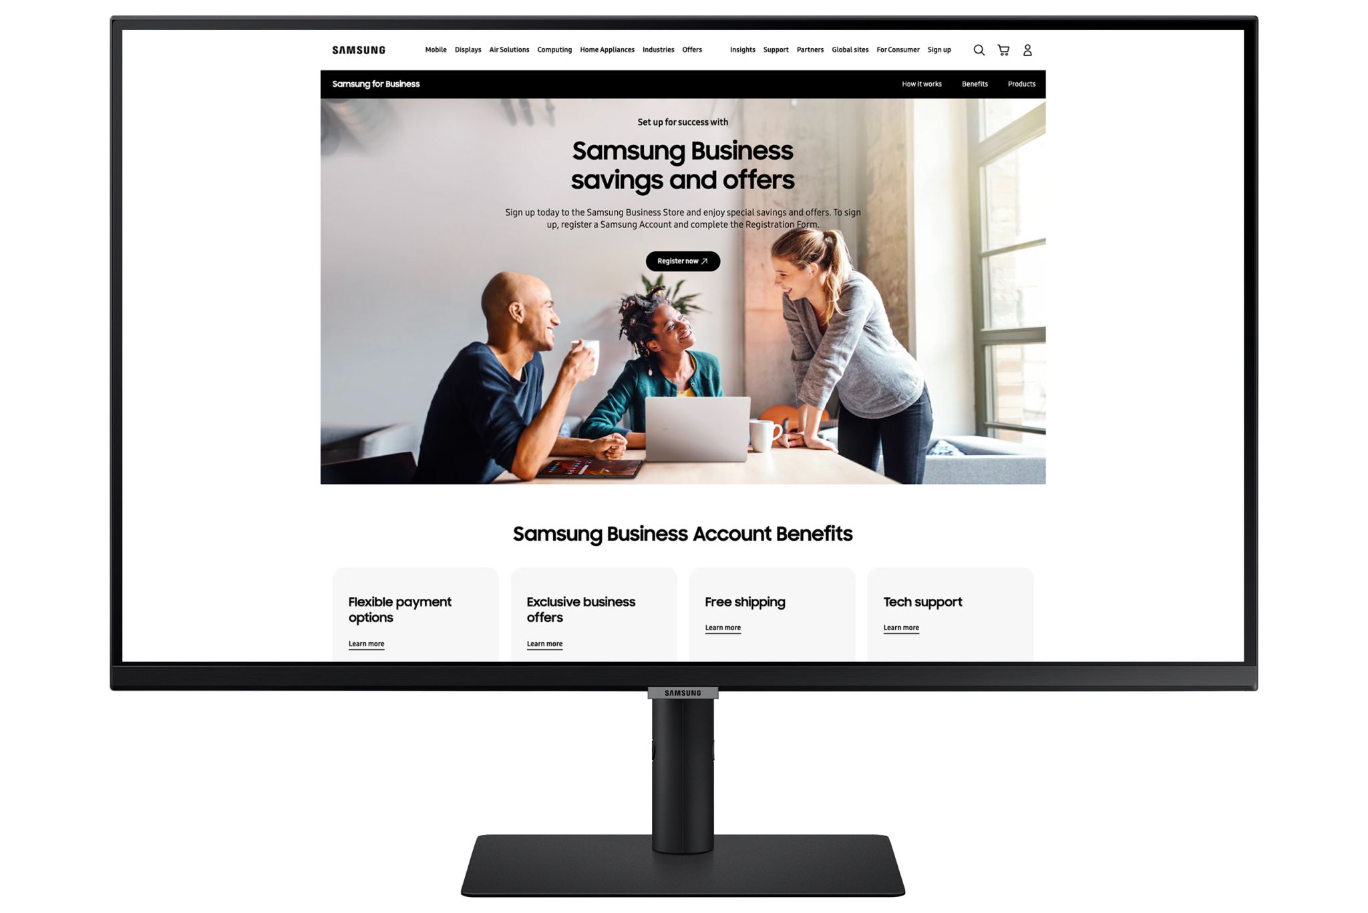The image size is (1368, 913).
Task: Toggle the For Consumer menu section
Action: click(898, 49)
